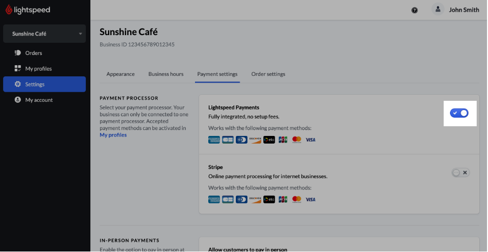
Task: Select the Payment settings tab
Action: tap(217, 74)
